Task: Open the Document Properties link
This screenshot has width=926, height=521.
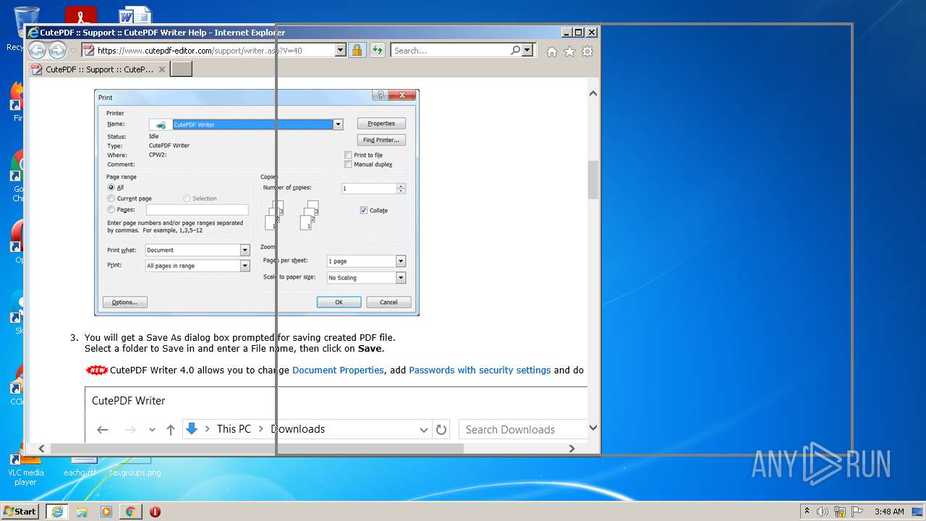Action: (338, 370)
